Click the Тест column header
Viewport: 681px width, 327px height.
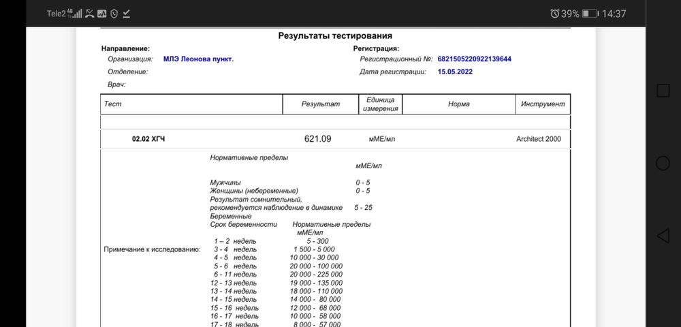pos(191,104)
